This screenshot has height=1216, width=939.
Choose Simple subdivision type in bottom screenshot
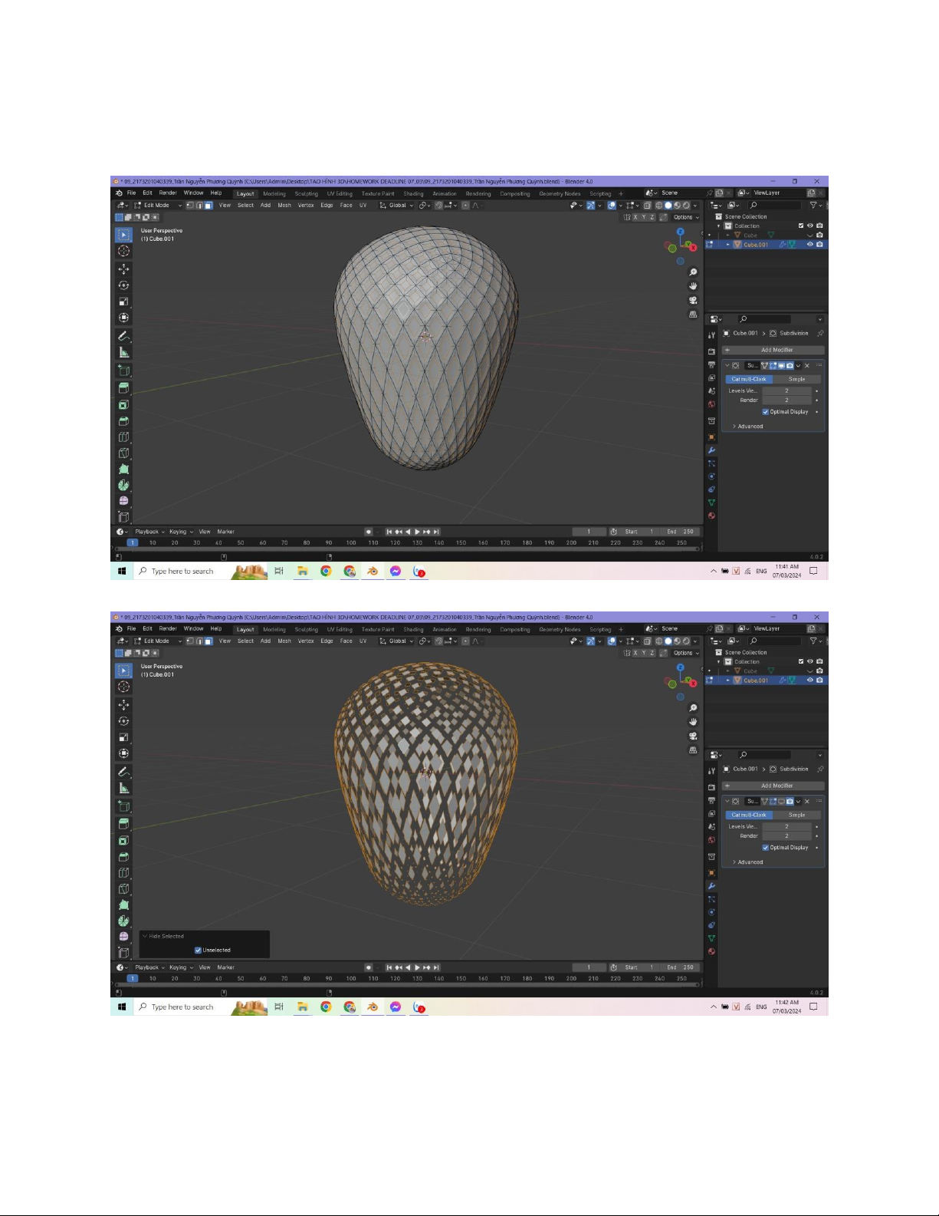796,815
